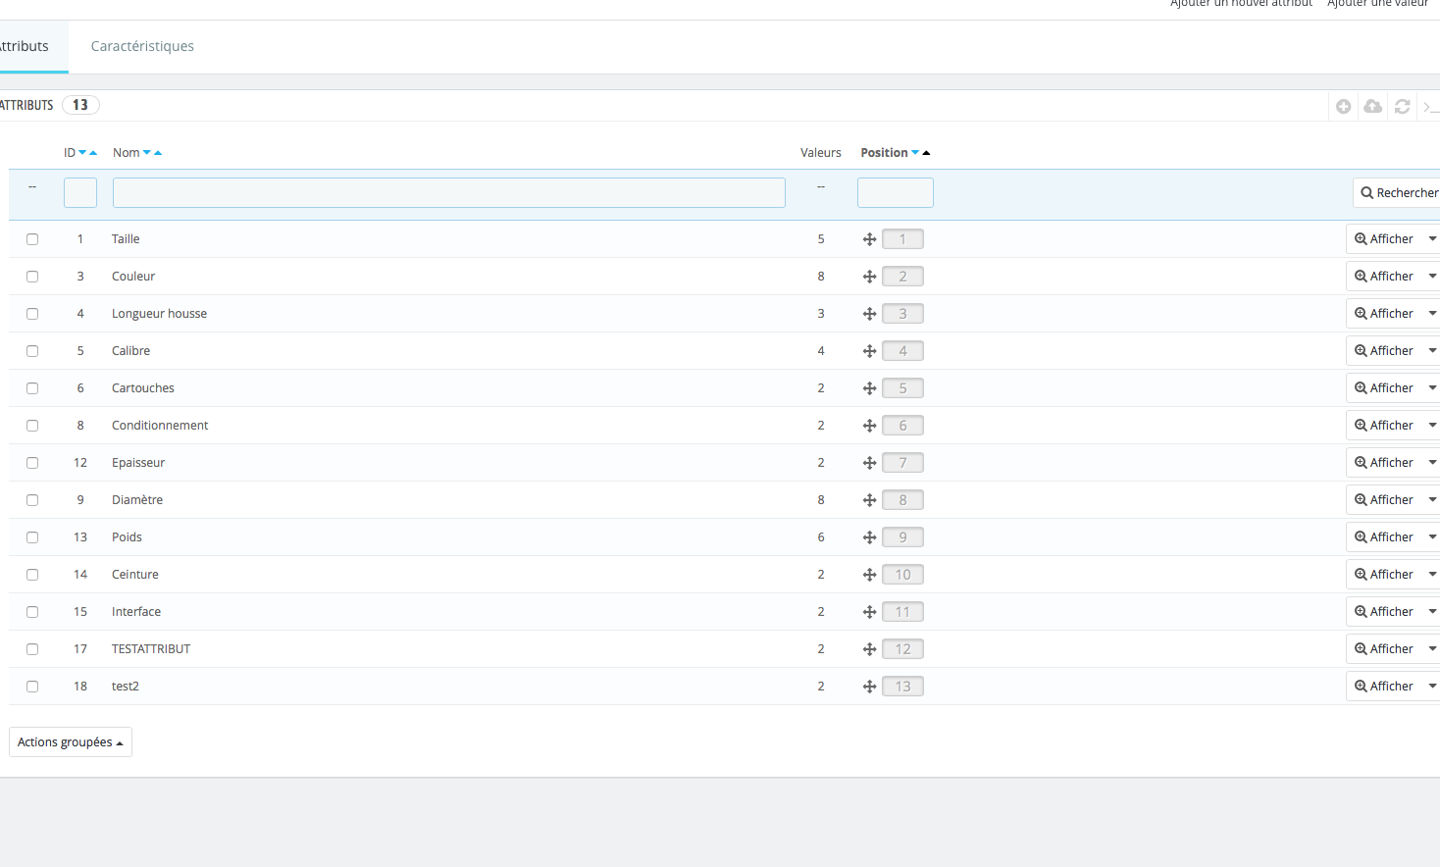
Task: Expand actions arrow for Calibre row
Action: (1432, 351)
